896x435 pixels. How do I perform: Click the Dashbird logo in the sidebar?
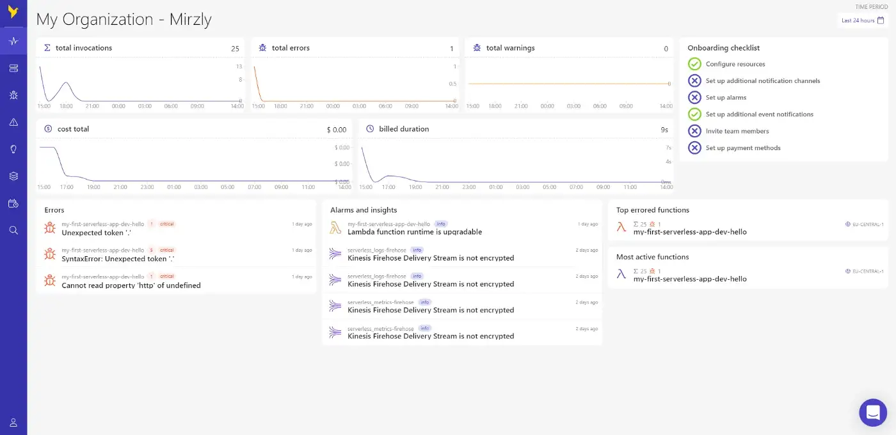point(13,12)
